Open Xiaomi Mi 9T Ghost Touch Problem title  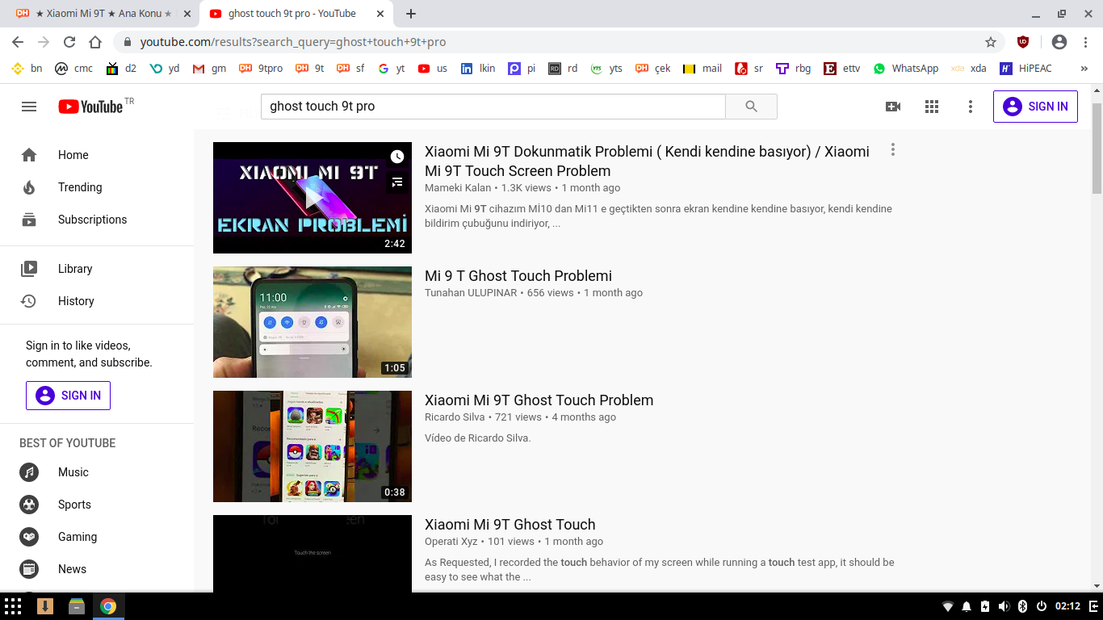pyautogui.click(x=539, y=400)
